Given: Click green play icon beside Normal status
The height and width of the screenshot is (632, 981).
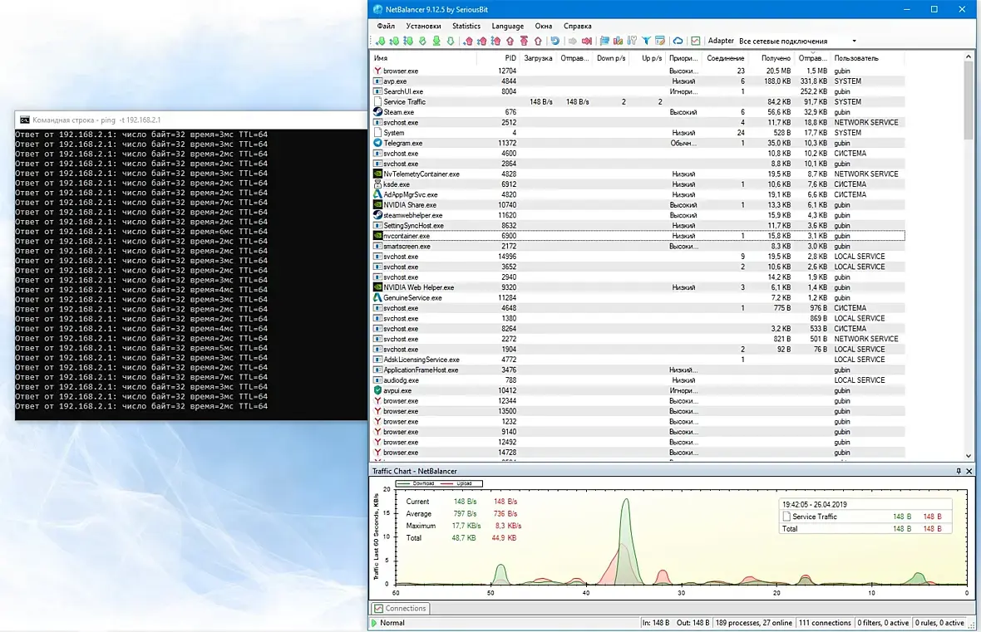Looking at the screenshot, I should tap(374, 623).
